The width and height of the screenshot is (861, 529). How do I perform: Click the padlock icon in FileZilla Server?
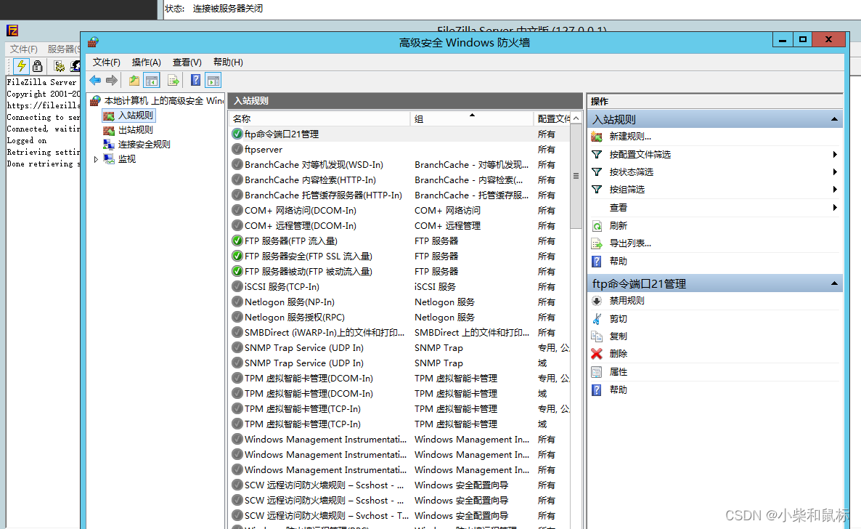(37, 66)
